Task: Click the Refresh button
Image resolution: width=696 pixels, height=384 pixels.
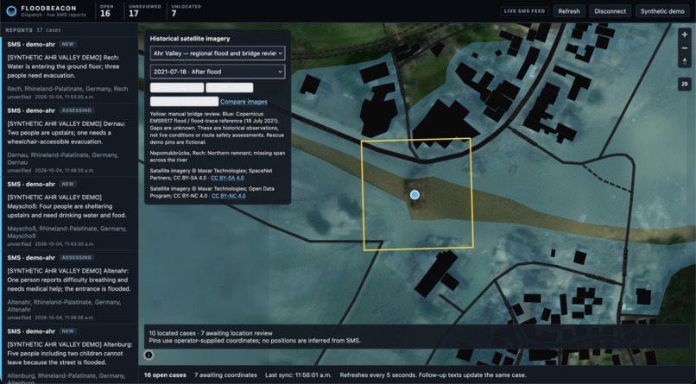Action: (x=568, y=11)
